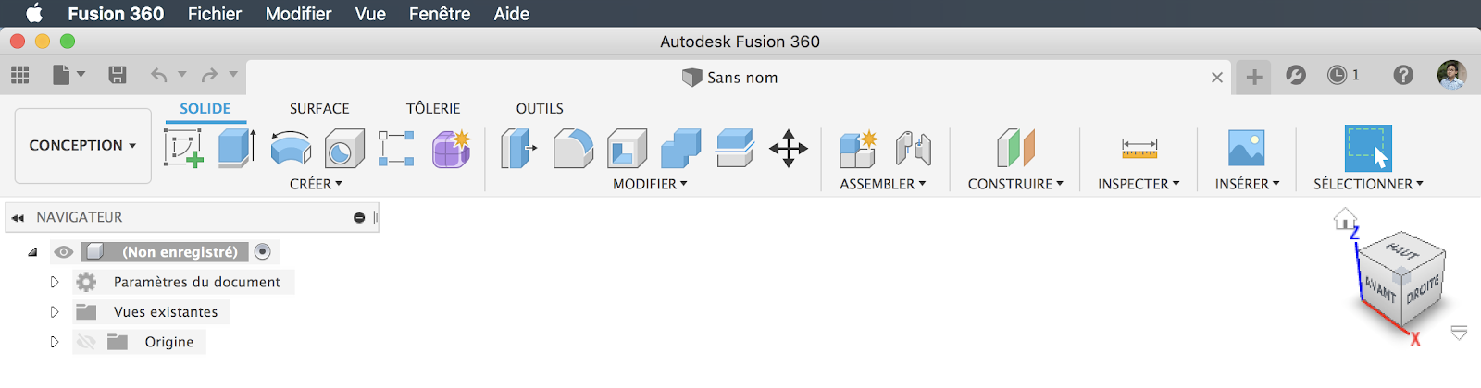
Task: Select the Extrude tool in Créer
Action: (237, 148)
